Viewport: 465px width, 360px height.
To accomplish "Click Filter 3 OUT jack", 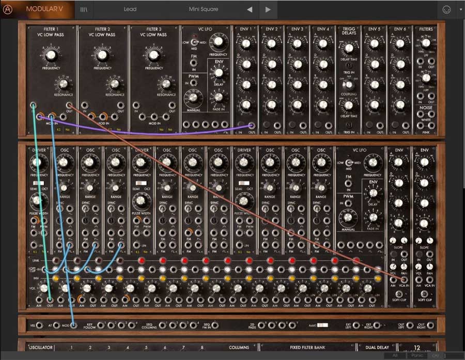I will [172, 105].
